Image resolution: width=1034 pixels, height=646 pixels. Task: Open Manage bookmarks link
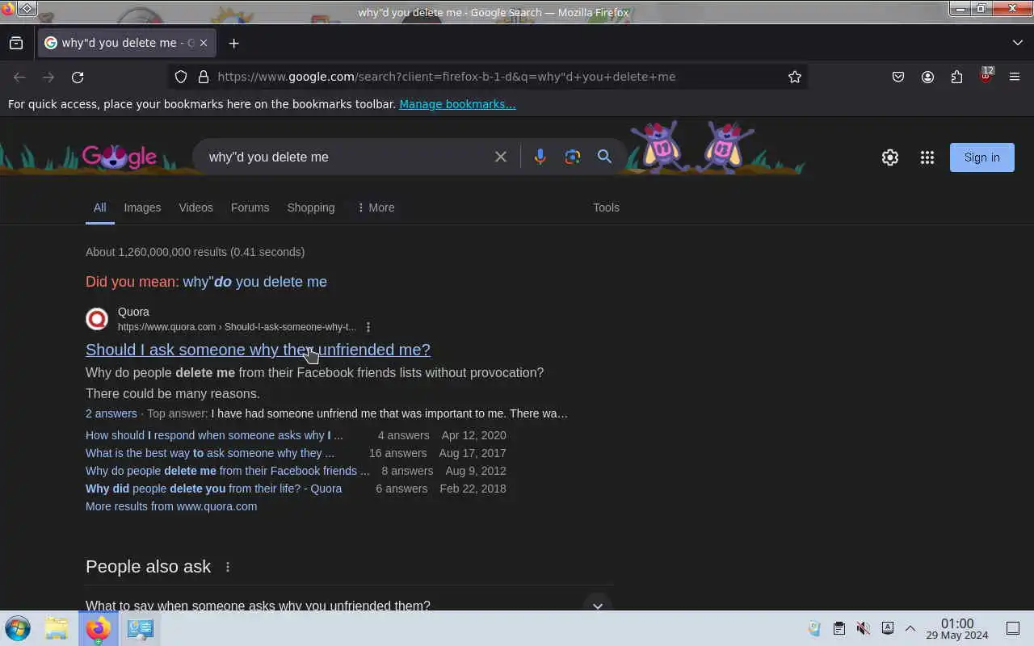(457, 104)
